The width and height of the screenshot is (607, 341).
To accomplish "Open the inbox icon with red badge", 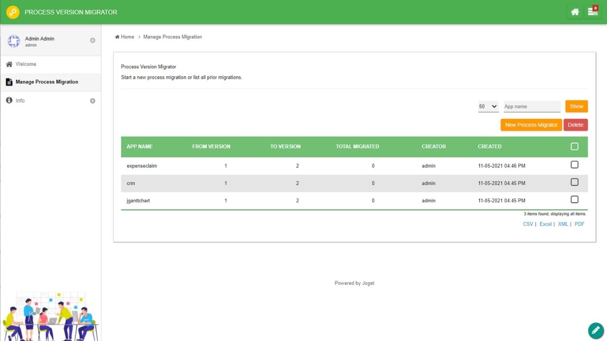I will [x=592, y=12].
